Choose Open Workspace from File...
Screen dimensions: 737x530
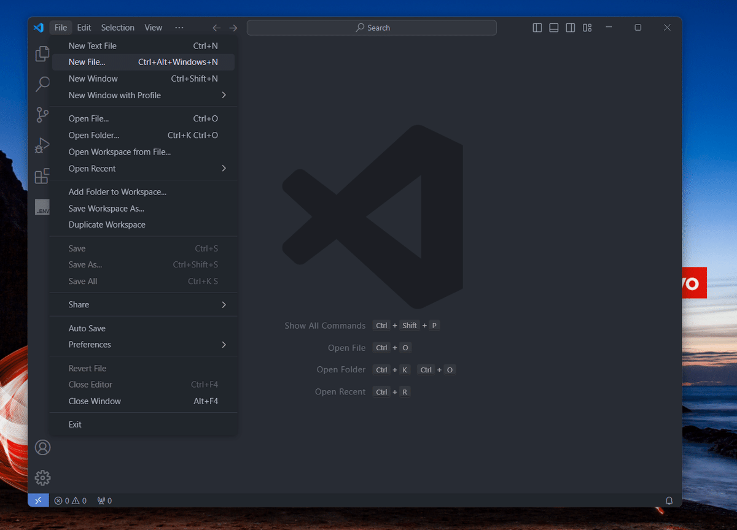[143, 152]
